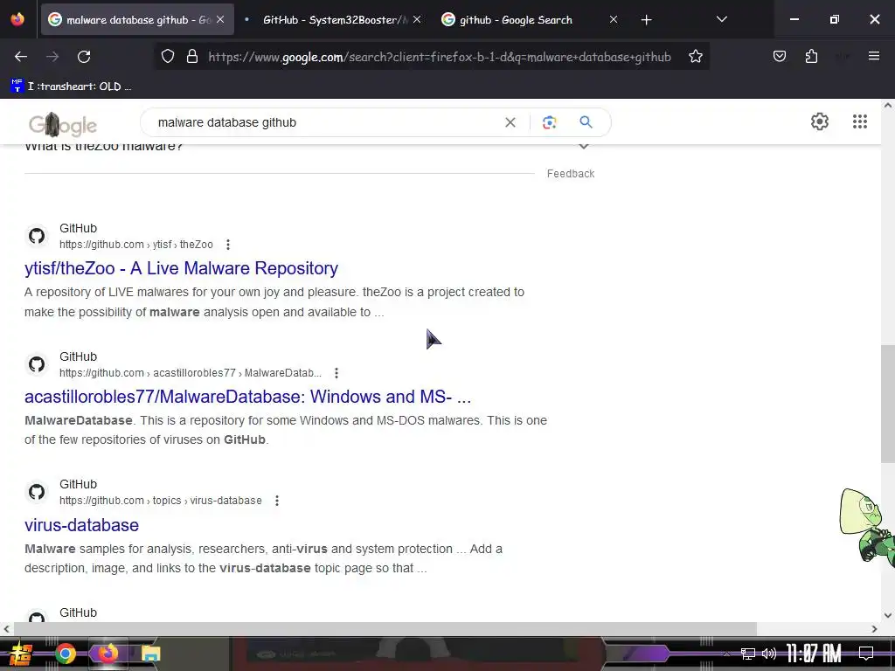Open more options for the theZoo result

click(228, 245)
